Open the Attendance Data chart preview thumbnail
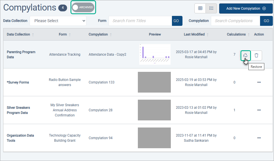This screenshot has height=161, width=274. (x=155, y=54)
